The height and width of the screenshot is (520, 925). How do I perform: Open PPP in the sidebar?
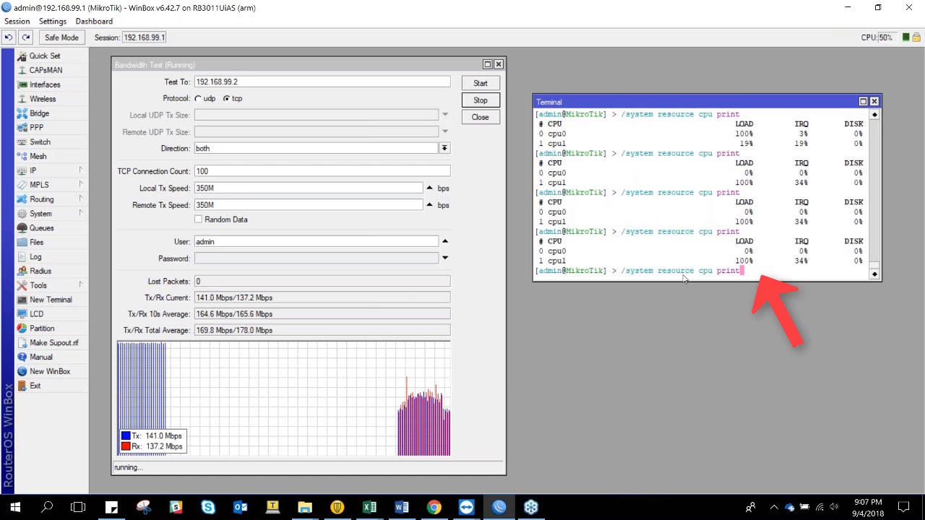36,127
